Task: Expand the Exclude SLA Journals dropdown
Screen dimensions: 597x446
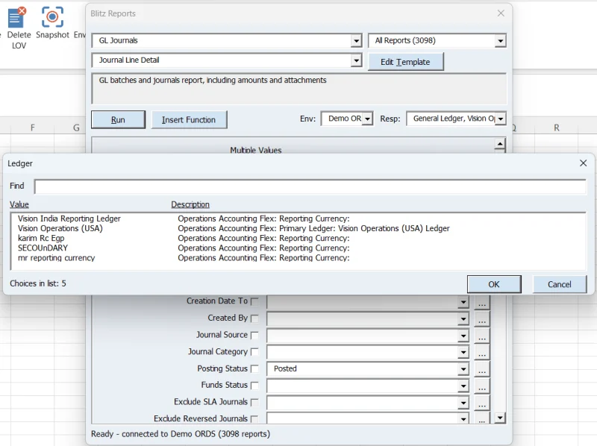Action: (x=463, y=403)
